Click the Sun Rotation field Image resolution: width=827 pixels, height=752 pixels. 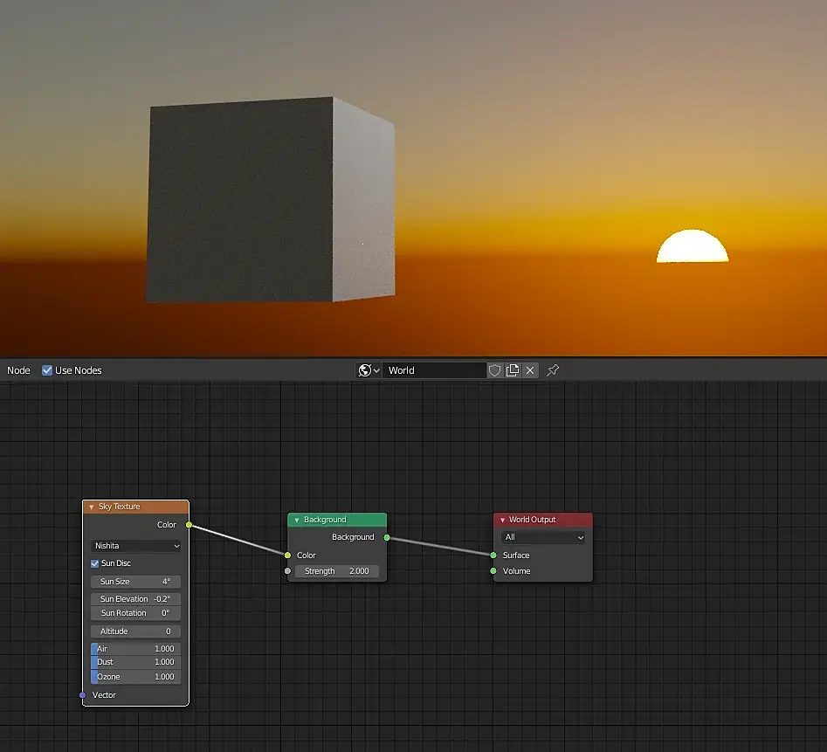136,613
